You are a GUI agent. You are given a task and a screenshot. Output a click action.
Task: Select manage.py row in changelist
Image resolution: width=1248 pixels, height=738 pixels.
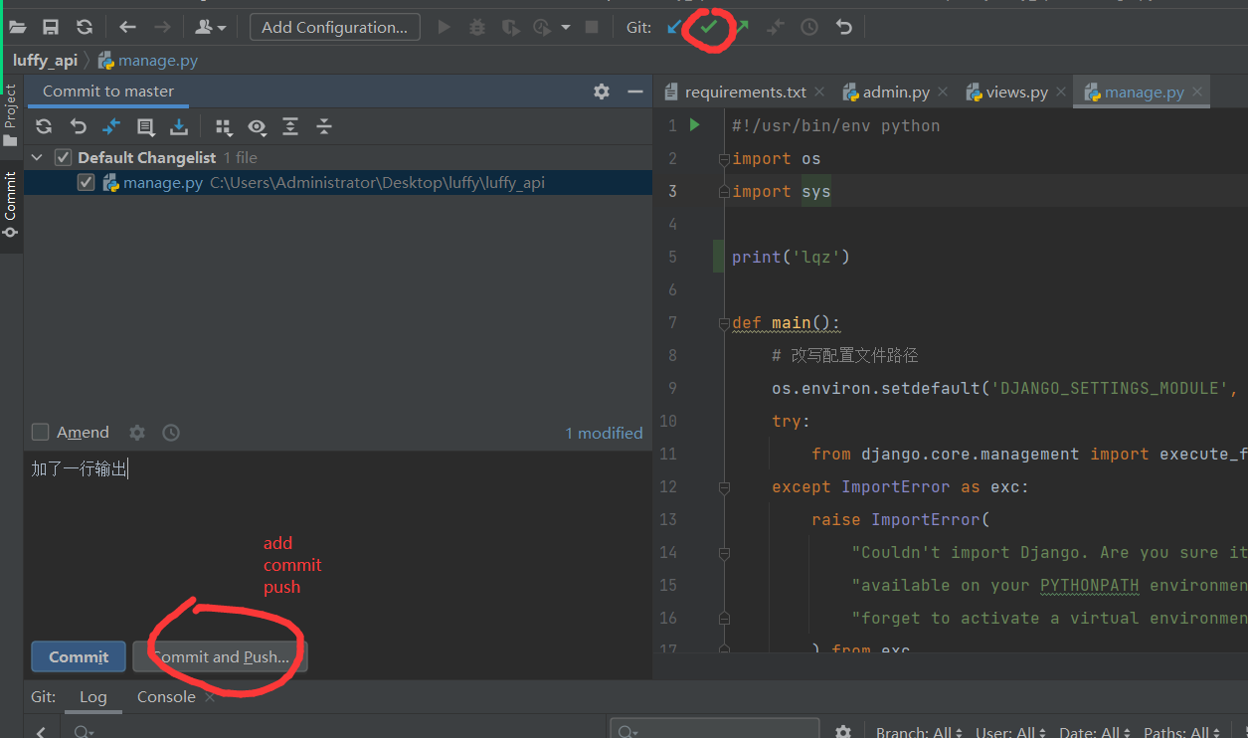[338, 183]
